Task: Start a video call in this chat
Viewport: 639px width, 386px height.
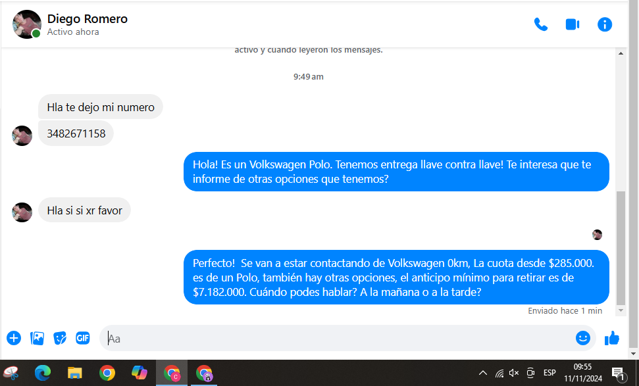Action: point(572,24)
